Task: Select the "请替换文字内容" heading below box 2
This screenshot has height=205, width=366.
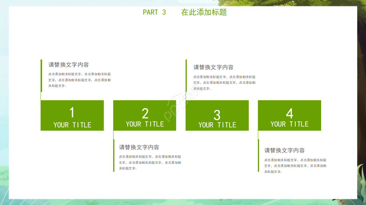Action: [x=139, y=147]
